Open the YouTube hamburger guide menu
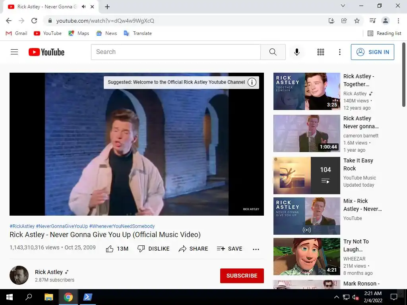Screen dimensions: 407x305 pyautogui.click(x=14, y=52)
